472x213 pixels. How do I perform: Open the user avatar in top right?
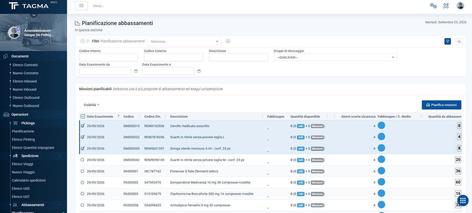pyautogui.click(x=460, y=6)
